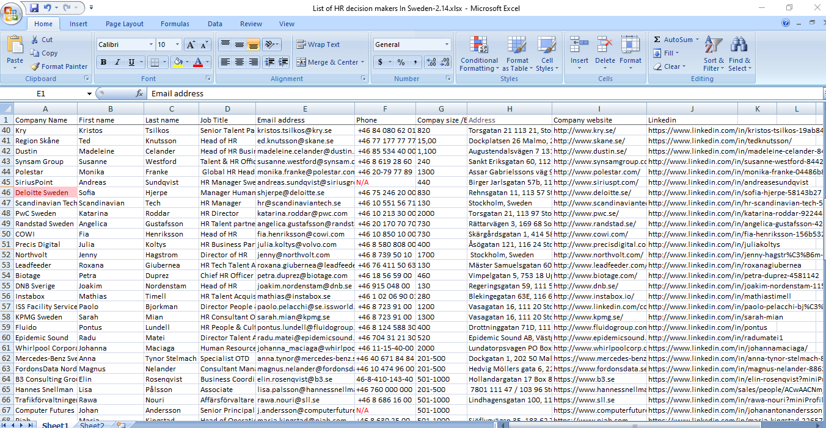Activate Format Painter
Screen dimensions: 826x428
tap(59, 66)
